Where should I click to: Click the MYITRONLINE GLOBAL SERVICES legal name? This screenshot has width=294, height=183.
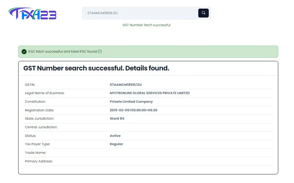(x=149, y=93)
